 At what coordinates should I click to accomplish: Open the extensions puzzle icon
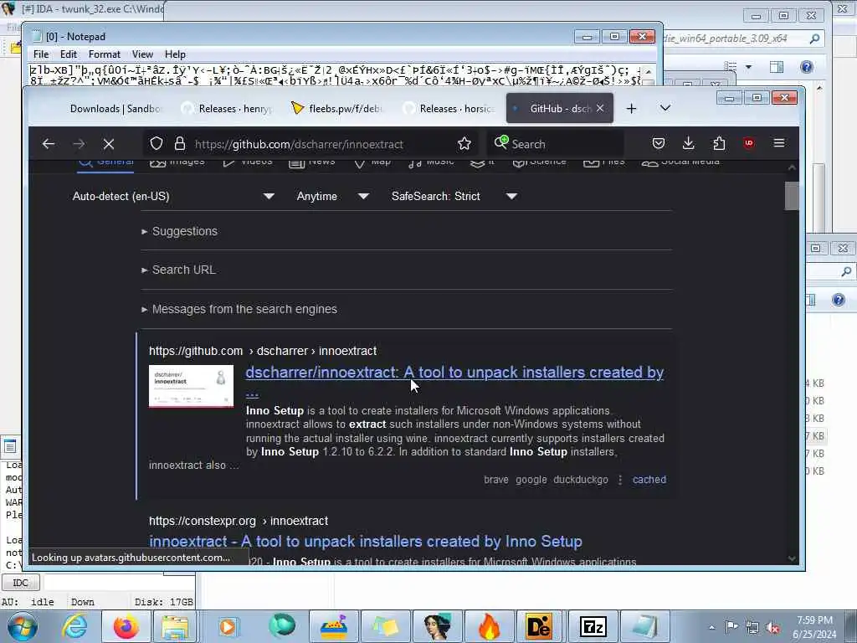719,143
